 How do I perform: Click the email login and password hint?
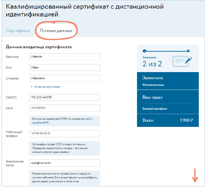click(x=65, y=178)
